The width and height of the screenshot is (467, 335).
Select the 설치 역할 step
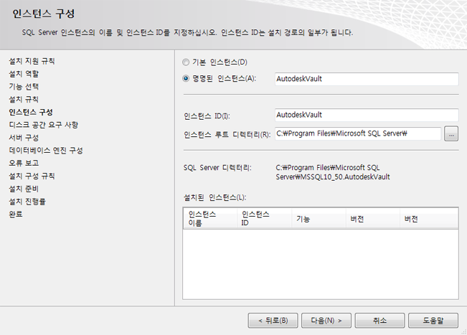click(x=24, y=74)
